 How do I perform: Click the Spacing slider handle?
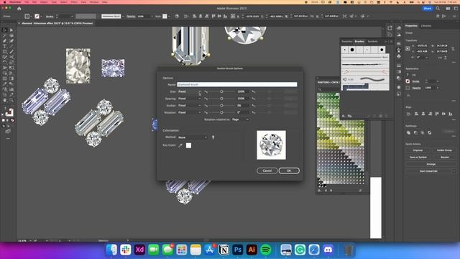tap(221, 99)
